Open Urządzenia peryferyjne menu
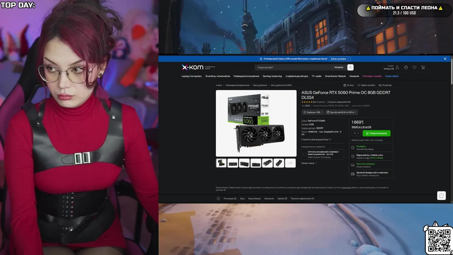The width and height of the screenshot is (453, 255). pyautogui.click(x=297, y=76)
